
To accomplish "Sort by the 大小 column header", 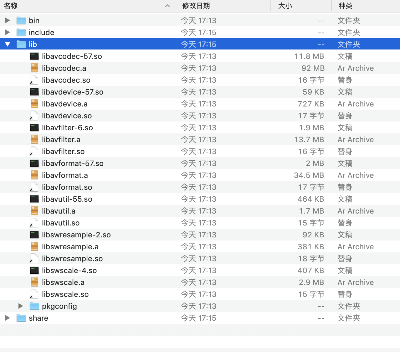I will (x=284, y=6).
